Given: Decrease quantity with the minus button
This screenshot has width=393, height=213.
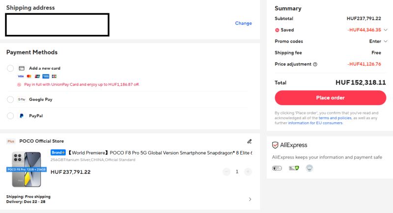Looking at the screenshot, I should 226,171.
